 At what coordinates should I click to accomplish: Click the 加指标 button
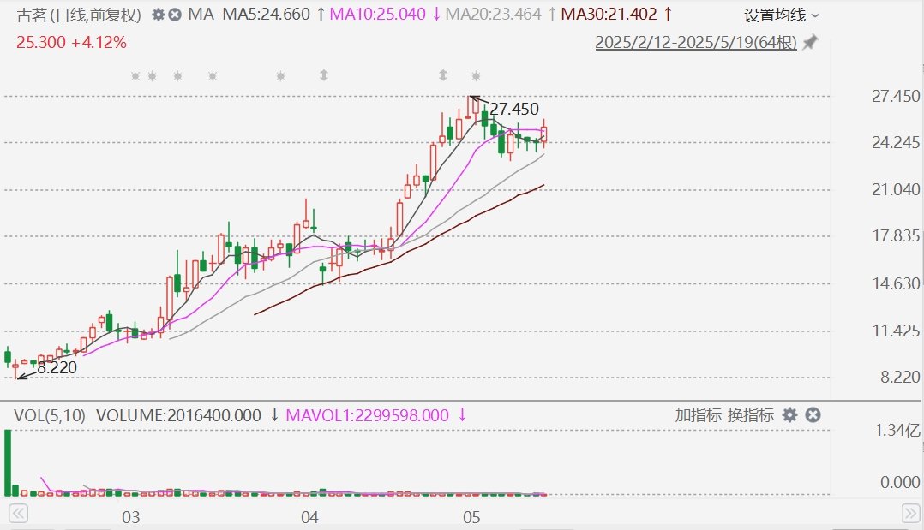[x=699, y=415]
